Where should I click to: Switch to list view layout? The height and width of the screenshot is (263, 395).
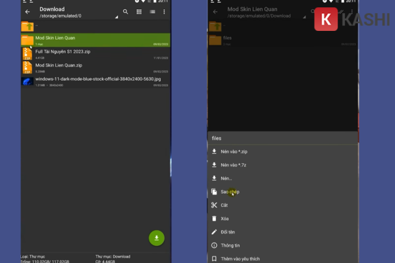pyautogui.click(x=152, y=12)
